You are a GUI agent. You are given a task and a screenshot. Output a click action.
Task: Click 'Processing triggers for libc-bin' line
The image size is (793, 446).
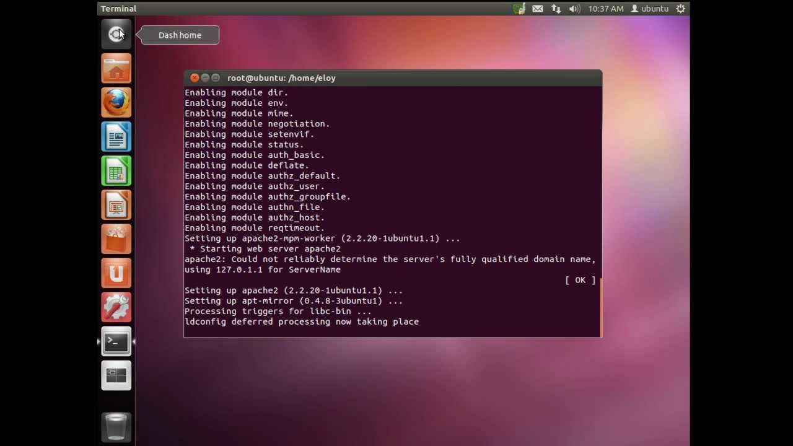point(278,312)
